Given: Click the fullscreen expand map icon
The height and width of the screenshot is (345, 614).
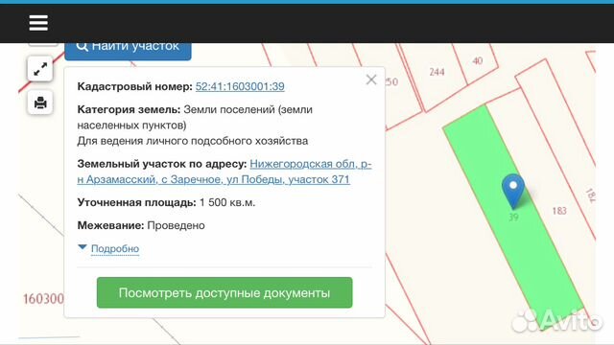Looking at the screenshot, I should (40, 69).
